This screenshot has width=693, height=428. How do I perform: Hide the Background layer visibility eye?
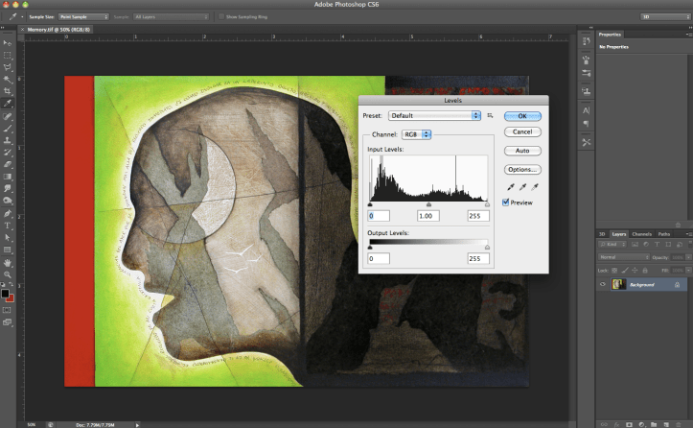coord(603,285)
